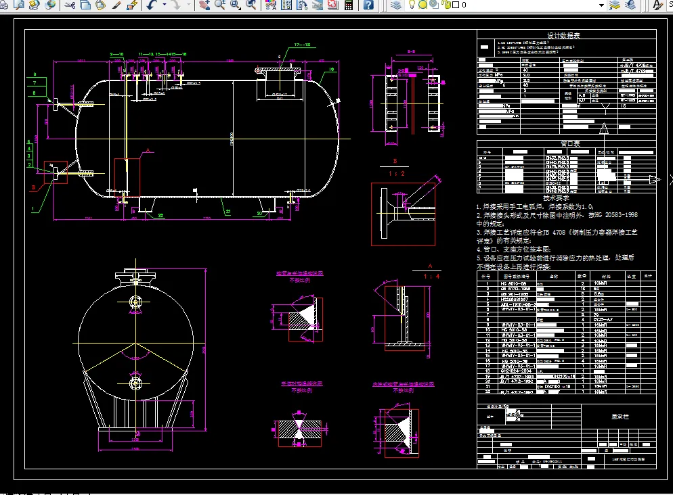Open the QuickCalc calculator icon
The image size is (673, 495).
[x=349, y=5]
